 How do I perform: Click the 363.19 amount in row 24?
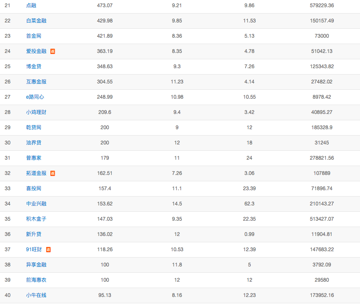(x=105, y=51)
